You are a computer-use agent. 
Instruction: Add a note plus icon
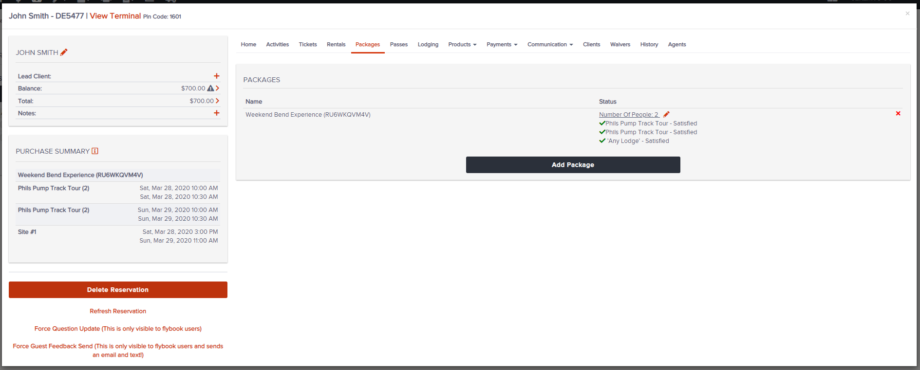point(217,113)
